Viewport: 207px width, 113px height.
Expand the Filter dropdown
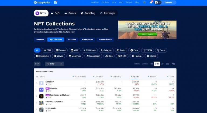(54, 64)
